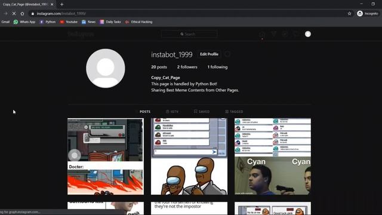The image size is (382, 215).
Task: Click the '20 posts' count
Action: [159, 67]
